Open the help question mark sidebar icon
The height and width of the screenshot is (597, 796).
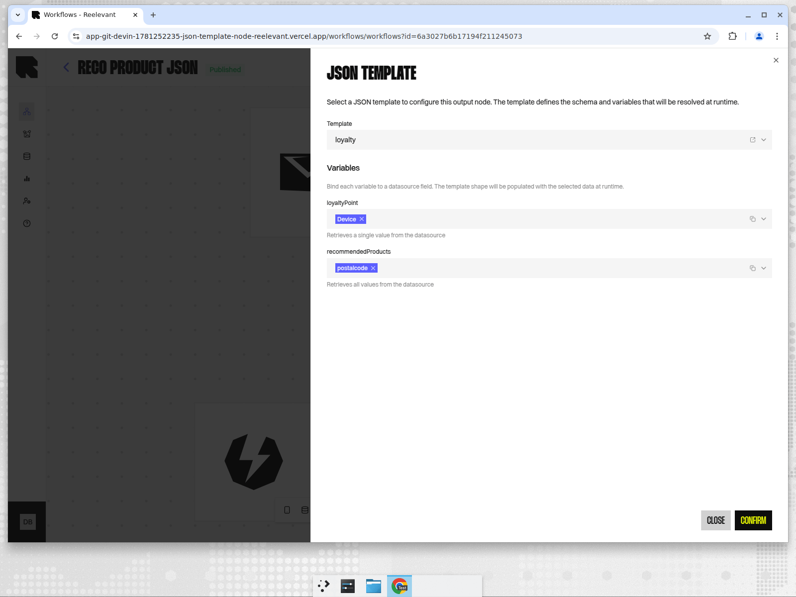(x=27, y=223)
